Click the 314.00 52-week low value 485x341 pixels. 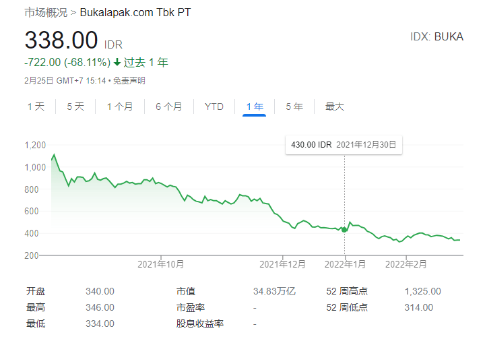(x=419, y=307)
